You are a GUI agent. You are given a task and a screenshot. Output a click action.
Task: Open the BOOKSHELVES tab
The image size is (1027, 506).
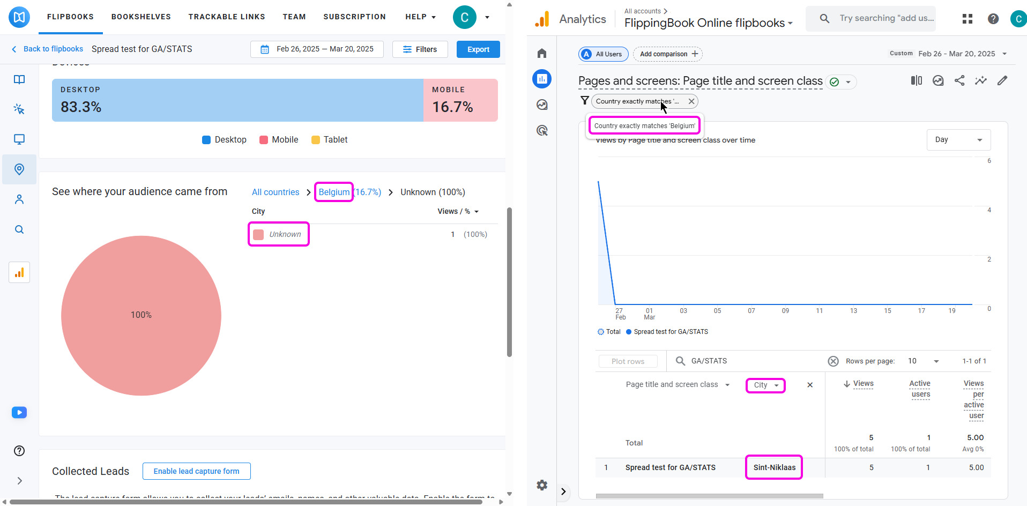141,17
